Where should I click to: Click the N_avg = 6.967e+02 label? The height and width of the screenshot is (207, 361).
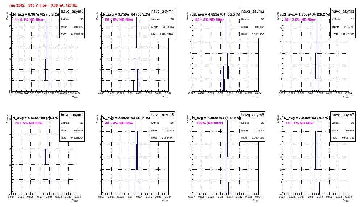tap(36, 14)
